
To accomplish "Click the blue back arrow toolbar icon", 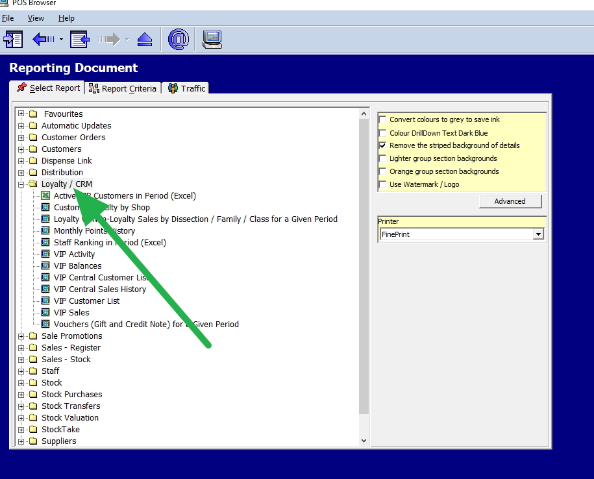I will pos(43,39).
